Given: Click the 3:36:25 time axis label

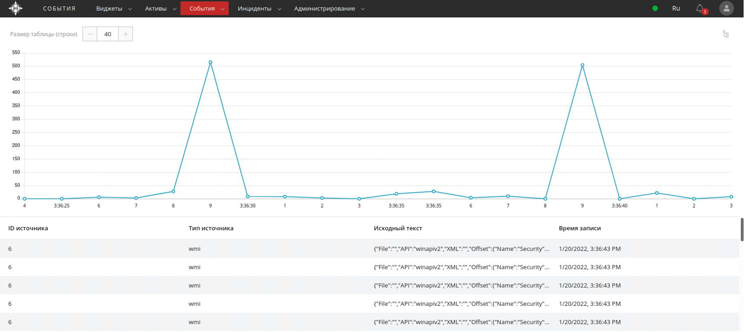Looking at the screenshot, I should pos(62,206).
